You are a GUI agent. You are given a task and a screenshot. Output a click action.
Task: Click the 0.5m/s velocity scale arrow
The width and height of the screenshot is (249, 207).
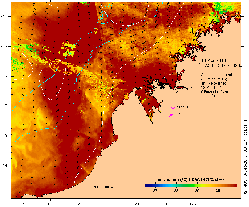(210, 96)
